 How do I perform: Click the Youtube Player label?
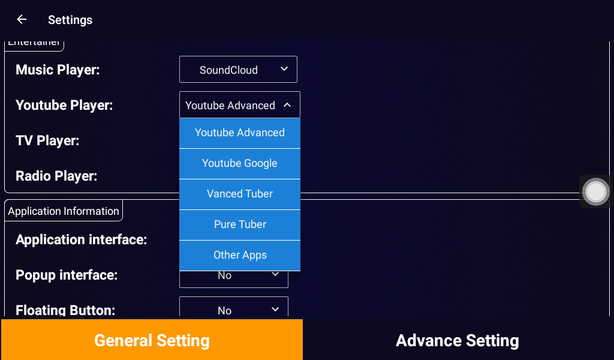click(64, 105)
